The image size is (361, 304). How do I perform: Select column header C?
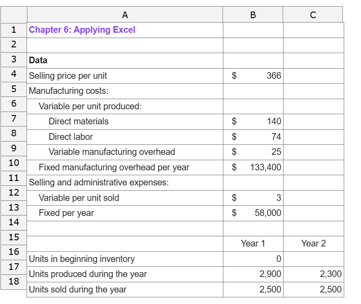[313, 14]
